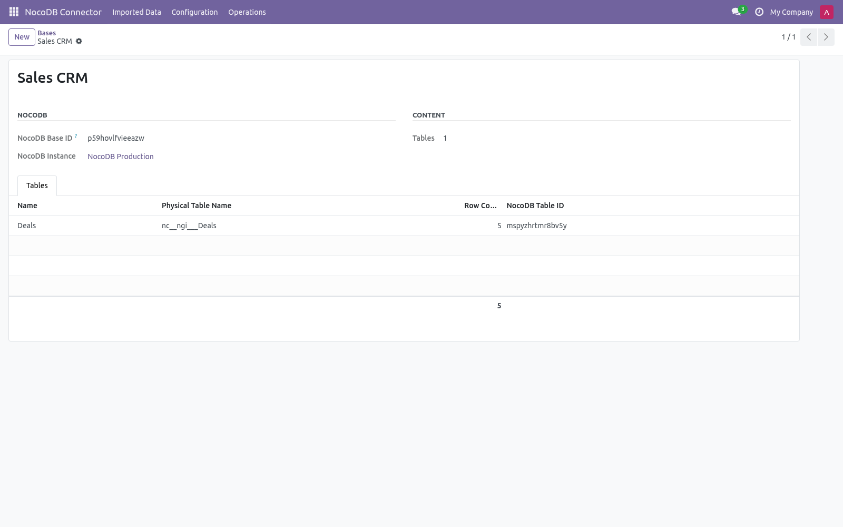
Task: Click the New button
Action: click(x=22, y=37)
